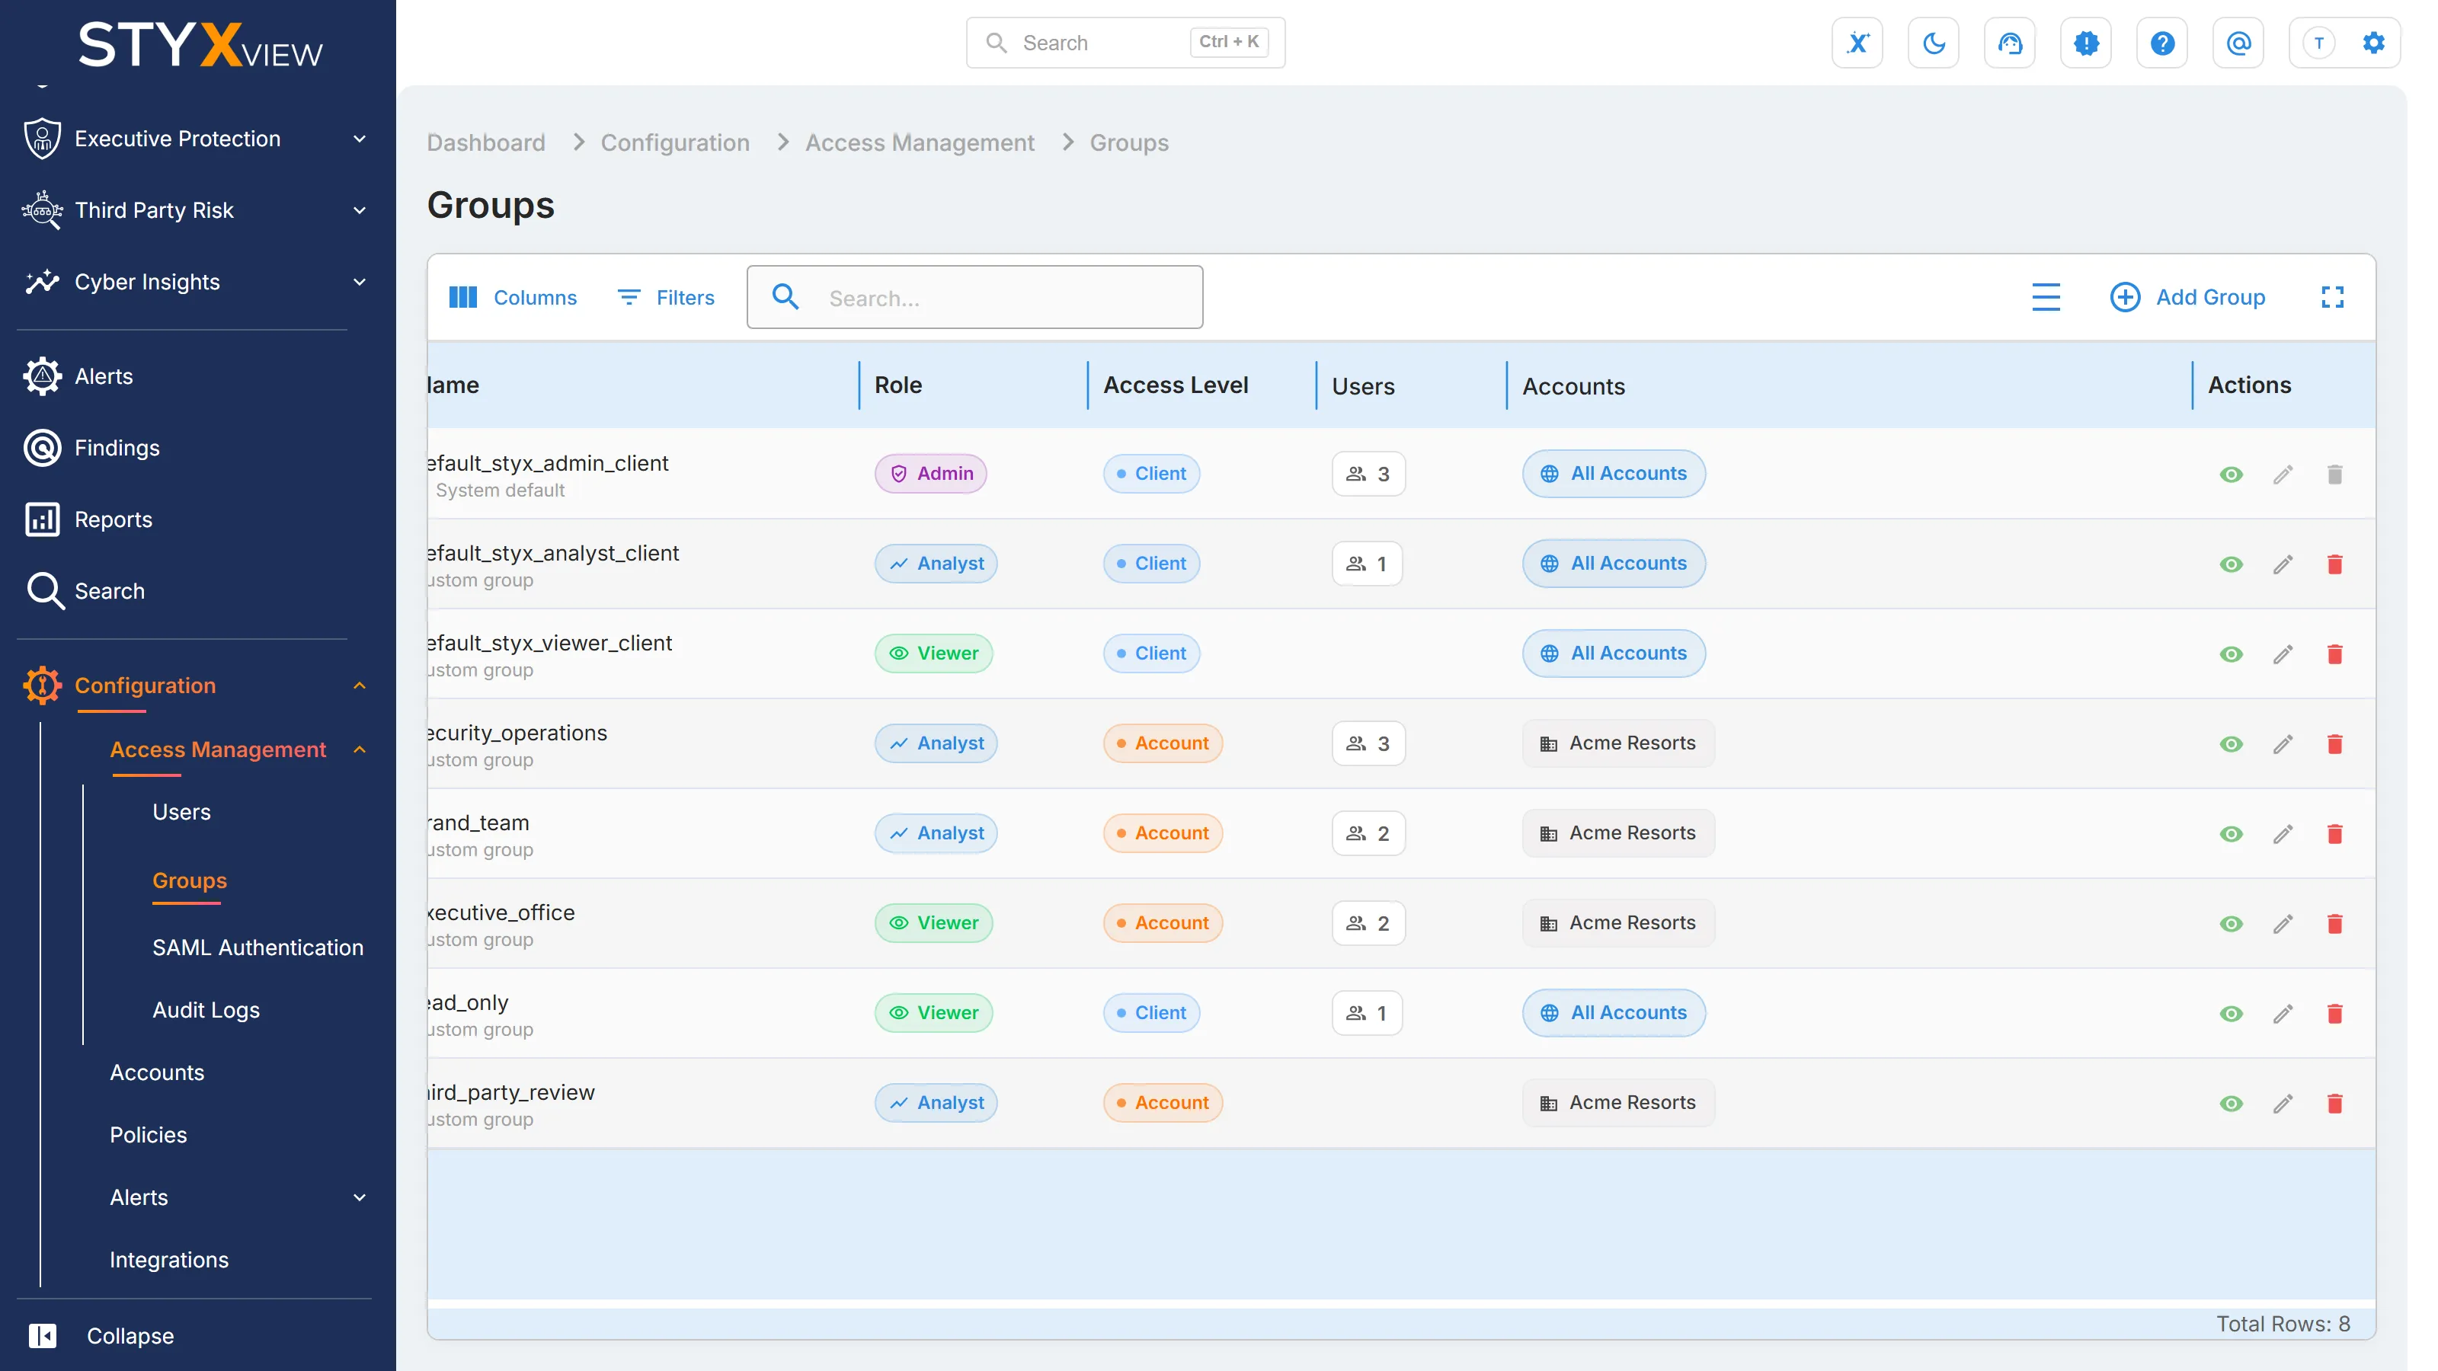Delete the default_styx_viewer_client group

2334,654
